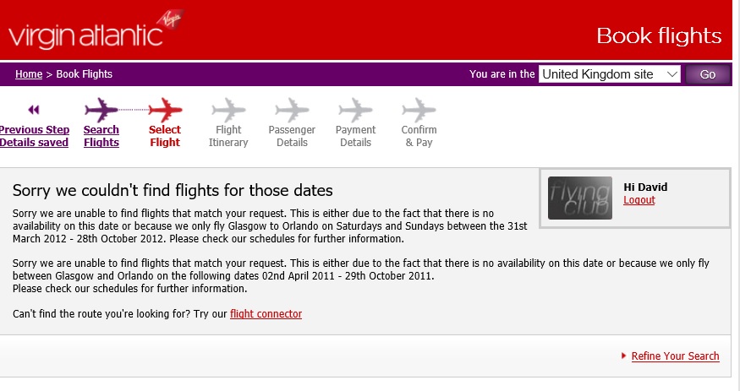Click the purple Search Flights plane icon
The width and height of the screenshot is (740, 391).
click(101, 110)
